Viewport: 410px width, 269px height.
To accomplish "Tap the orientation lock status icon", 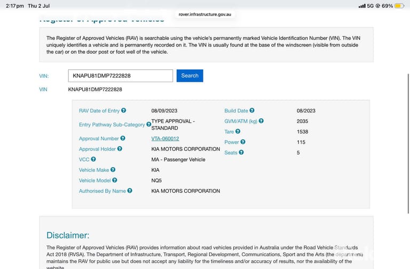I will click(377, 6).
